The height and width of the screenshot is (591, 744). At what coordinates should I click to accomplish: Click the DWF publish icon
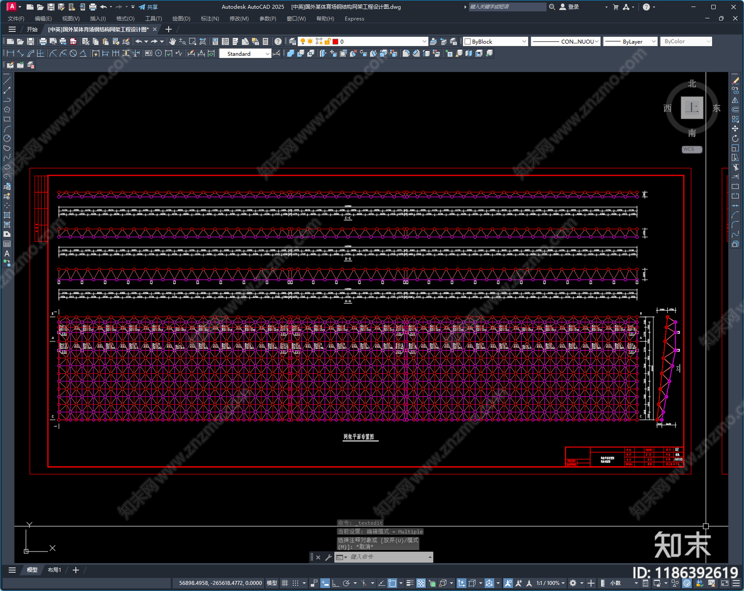[73, 41]
